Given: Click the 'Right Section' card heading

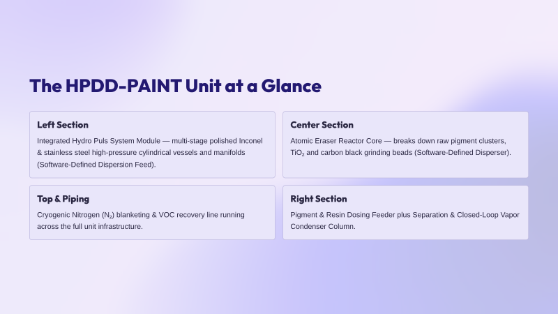Looking at the screenshot, I should [x=319, y=199].
